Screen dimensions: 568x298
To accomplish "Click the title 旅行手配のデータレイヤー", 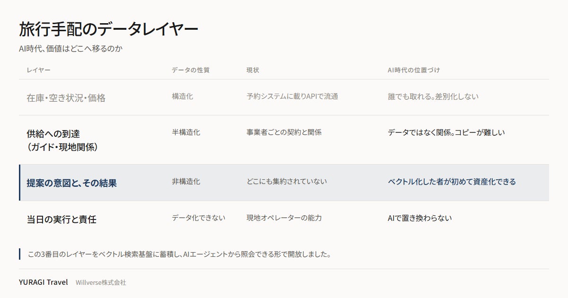I will tap(108, 29).
